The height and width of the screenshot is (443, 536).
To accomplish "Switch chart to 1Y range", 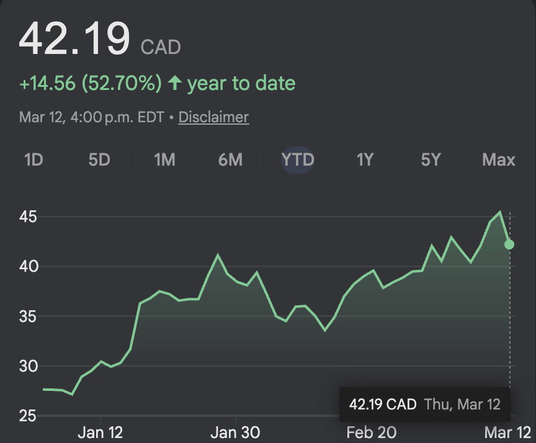I will click(365, 160).
